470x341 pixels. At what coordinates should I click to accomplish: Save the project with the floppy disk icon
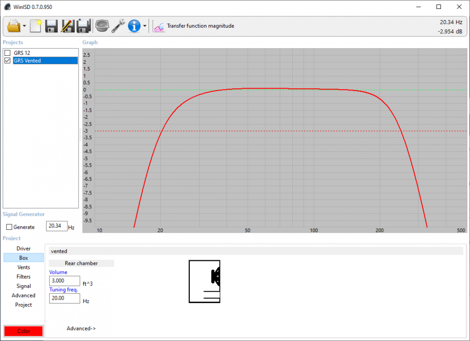[x=51, y=26]
